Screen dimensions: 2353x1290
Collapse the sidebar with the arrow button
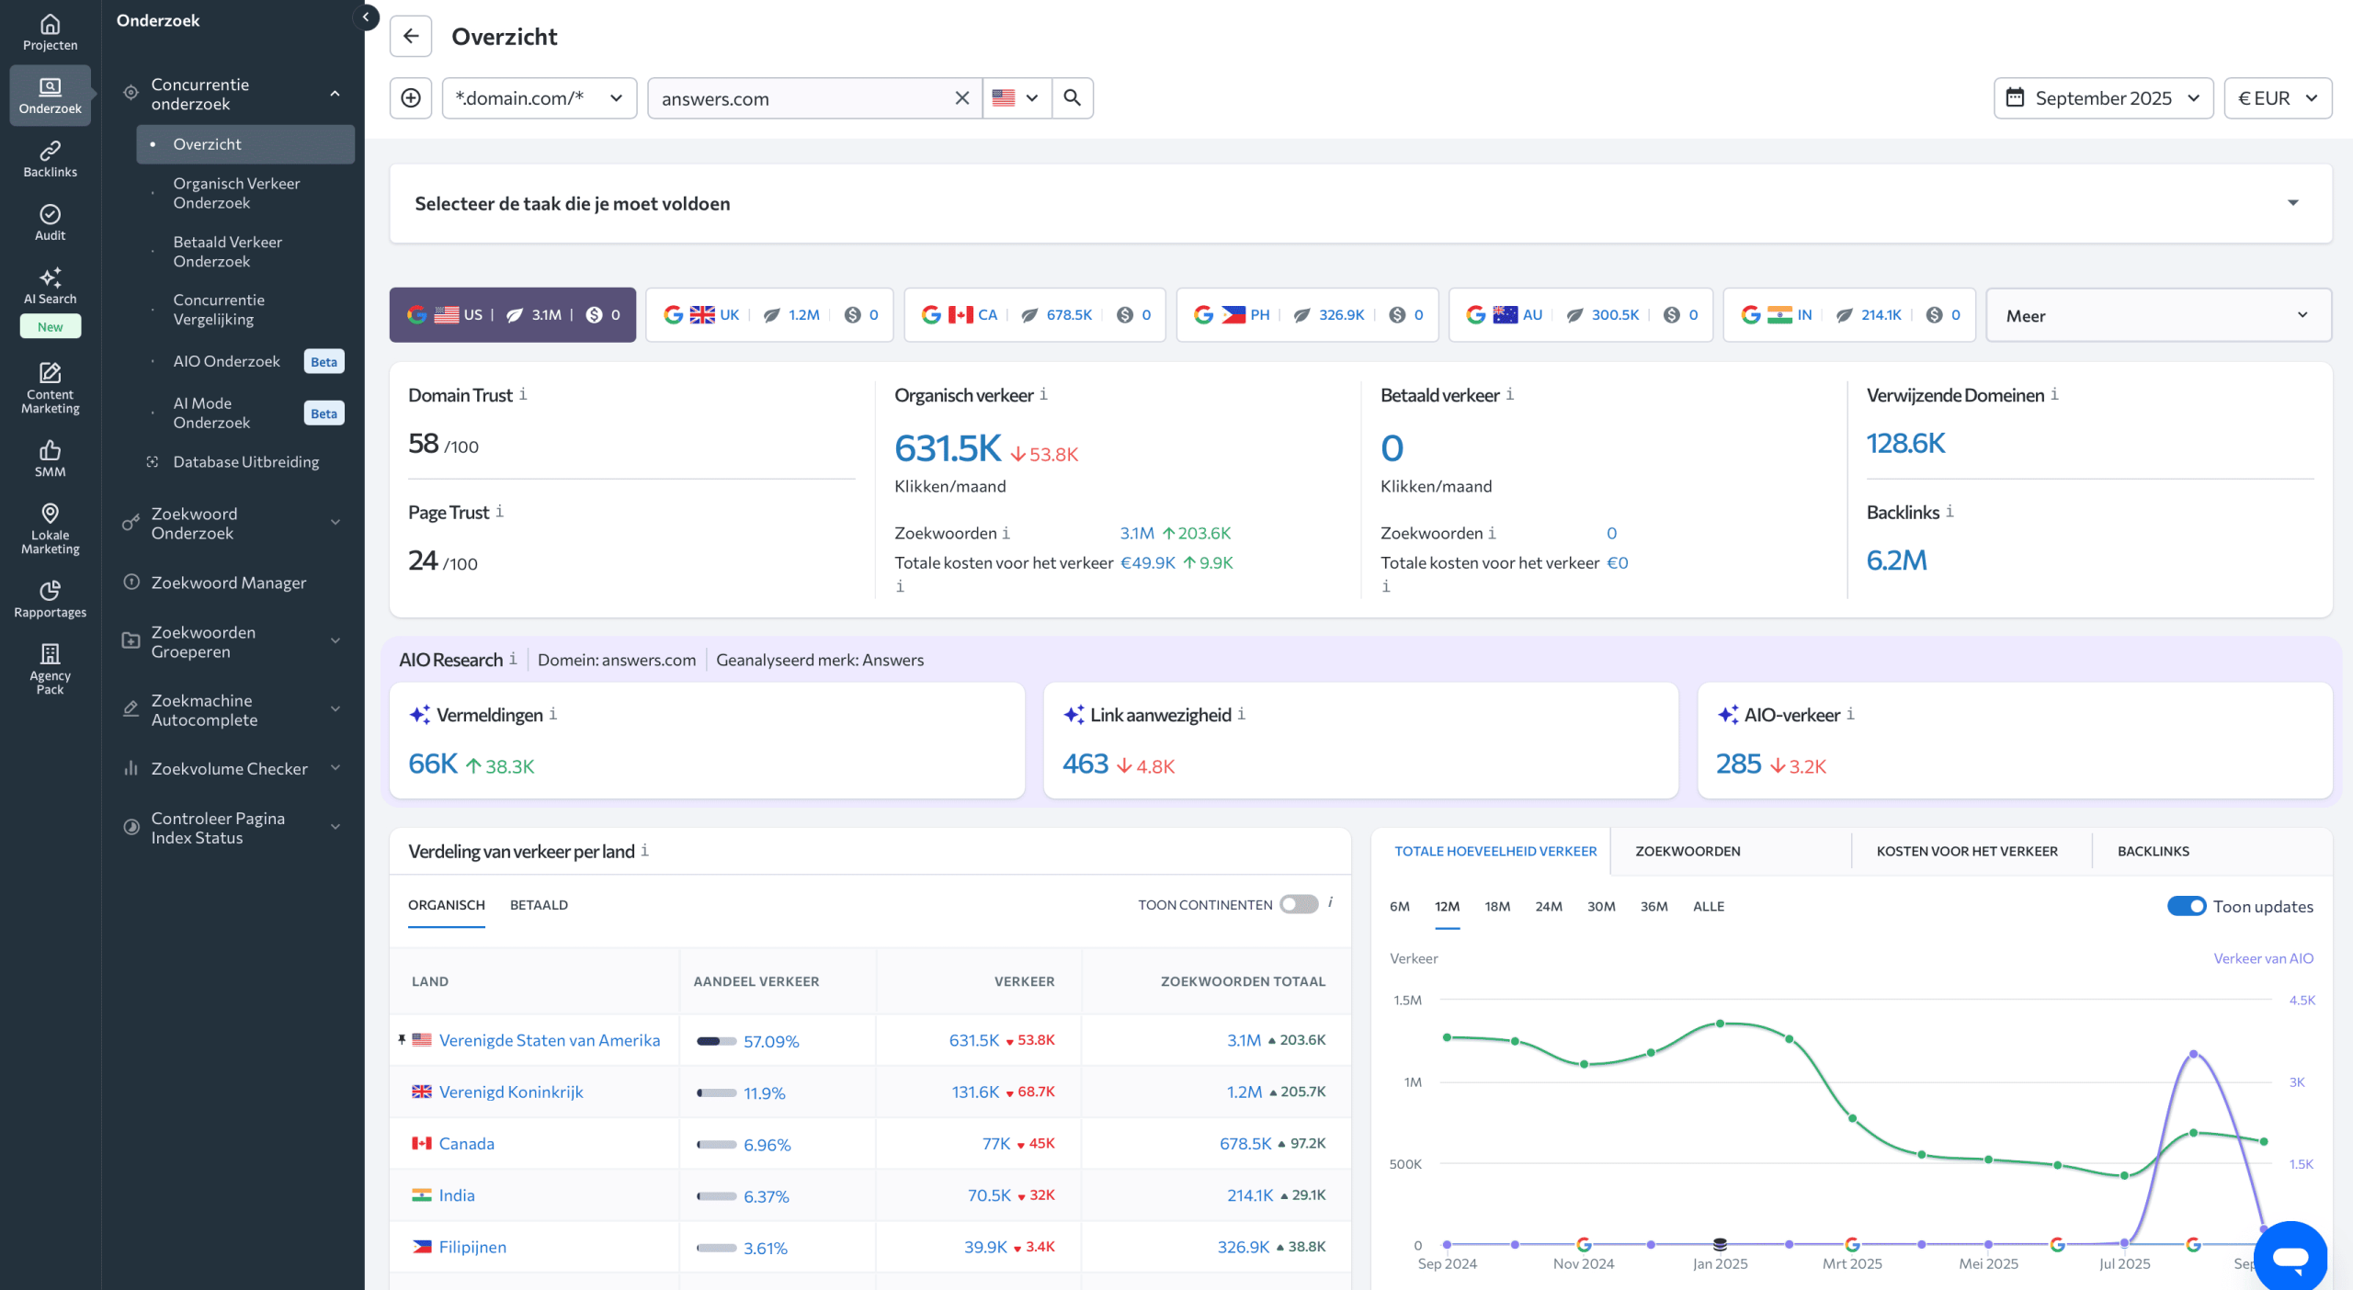click(366, 17)
